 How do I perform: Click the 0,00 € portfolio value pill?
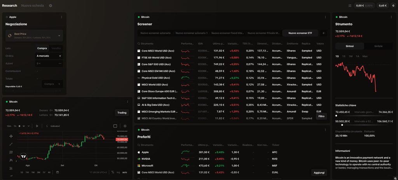point(364,5)
